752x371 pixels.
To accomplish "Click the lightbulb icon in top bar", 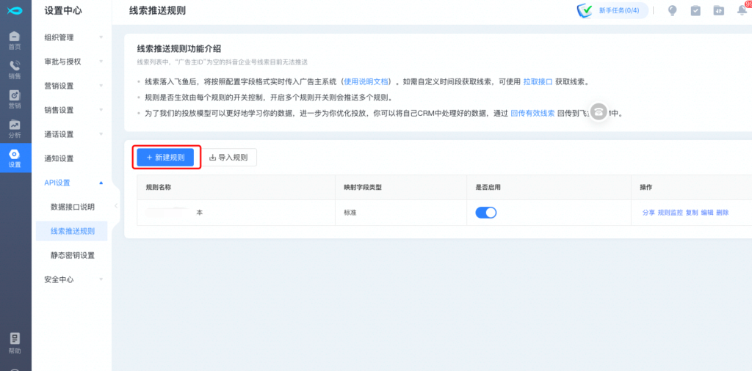I will pyautogui.click(x=671, y=10).
